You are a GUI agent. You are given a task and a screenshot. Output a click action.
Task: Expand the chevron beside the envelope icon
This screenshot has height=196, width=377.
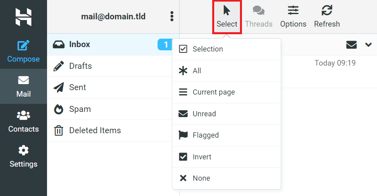pos(369,45)
